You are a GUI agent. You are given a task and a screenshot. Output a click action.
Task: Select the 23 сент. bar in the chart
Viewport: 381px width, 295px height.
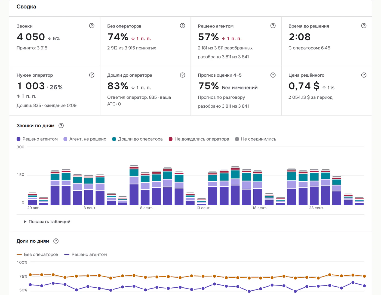pyautogui.click(x=314, y=187)
